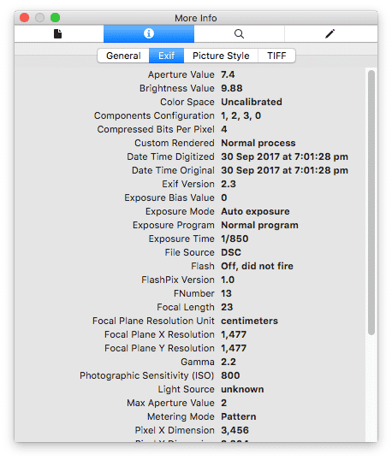This screenshot has height=460, width=392.
Task: Open the magnifying glass search tab
Action: 239,33
